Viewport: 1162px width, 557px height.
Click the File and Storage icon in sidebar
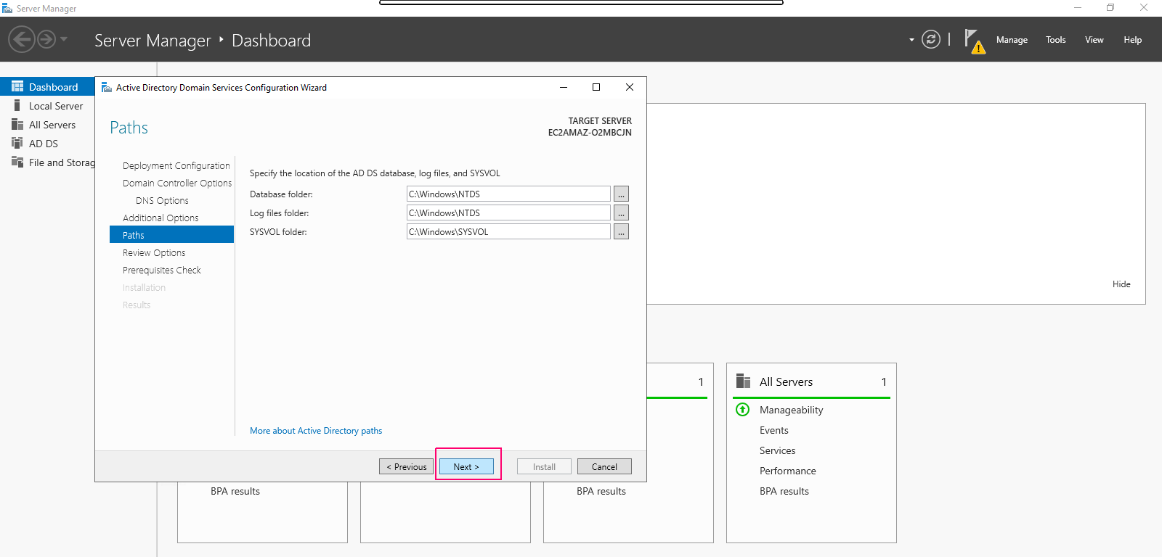(x=17, y=162)
